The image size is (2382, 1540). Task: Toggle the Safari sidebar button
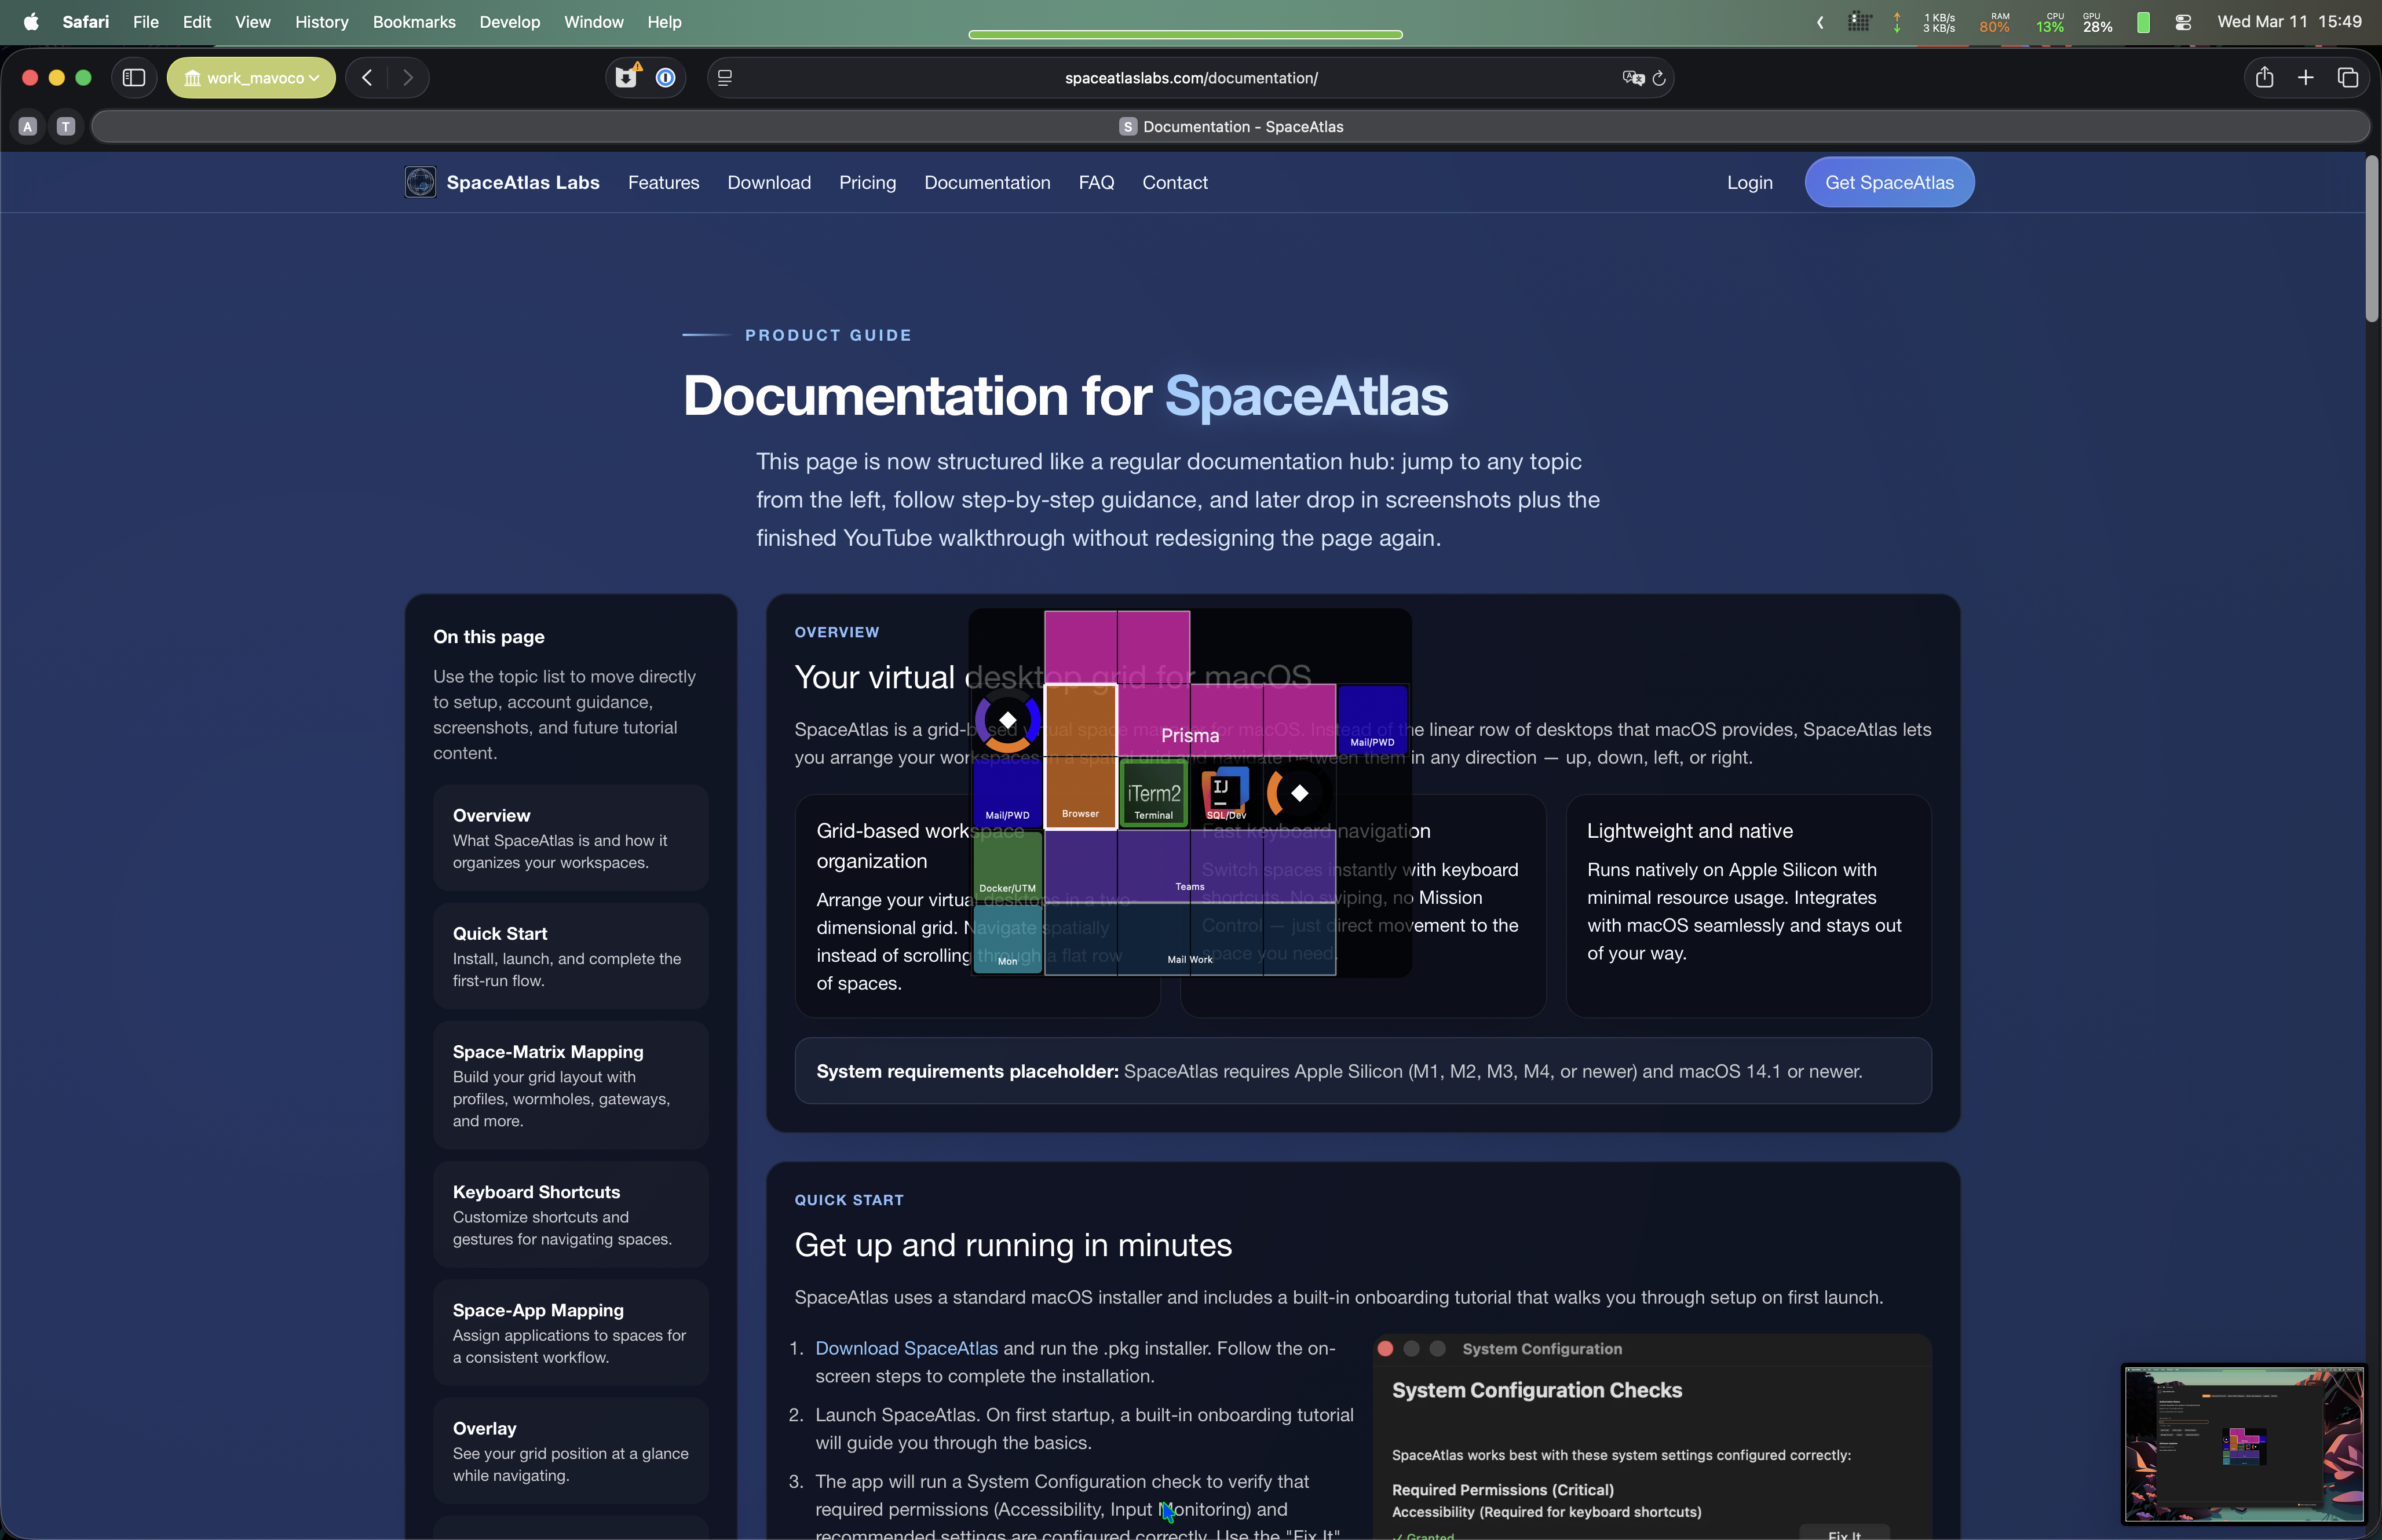tap(134, 78)
